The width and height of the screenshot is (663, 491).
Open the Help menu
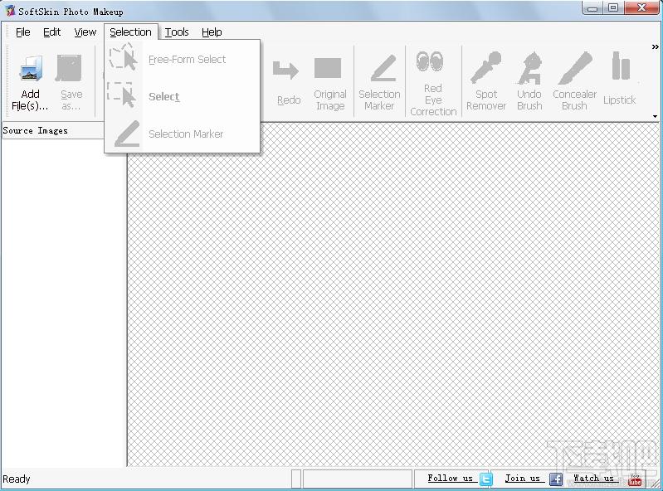tap(212, 32)
